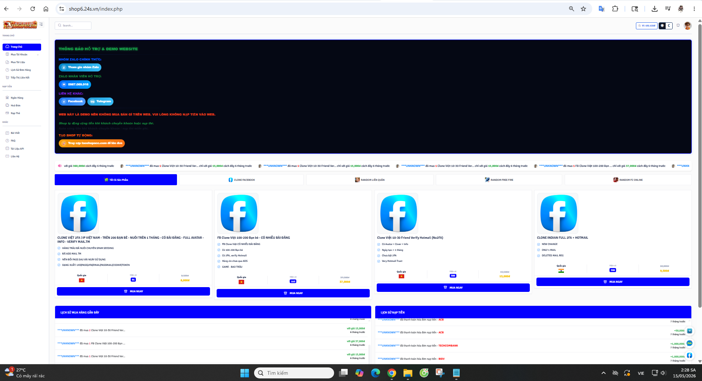This screenshot has width=702, height=381.
Task: Click the tab search icon in the toolbar
Action: [x=635, y=9]
